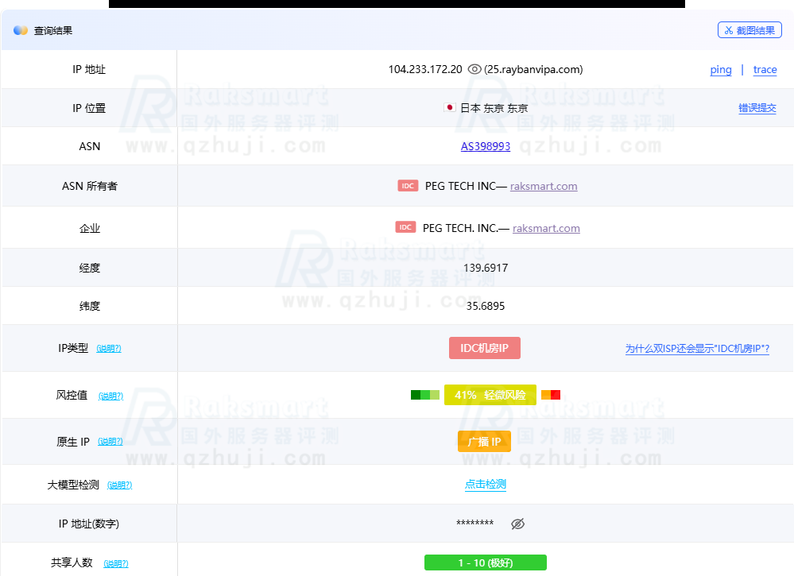Open the ping link
This screenshot has height=576, width=794.
pyautogui.click(x=721, y=70)
